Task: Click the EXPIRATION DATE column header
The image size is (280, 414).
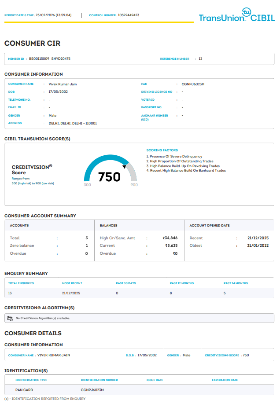Action: tap(225, 380)
